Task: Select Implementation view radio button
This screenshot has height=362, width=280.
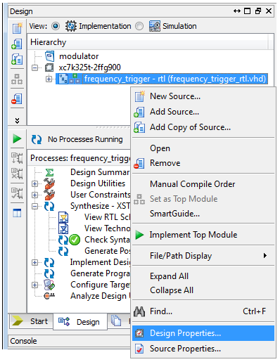Action: tap(56, 26)
